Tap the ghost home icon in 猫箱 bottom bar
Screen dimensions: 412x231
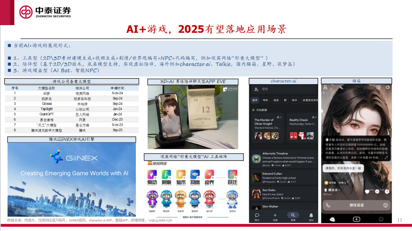coord(332,219)
